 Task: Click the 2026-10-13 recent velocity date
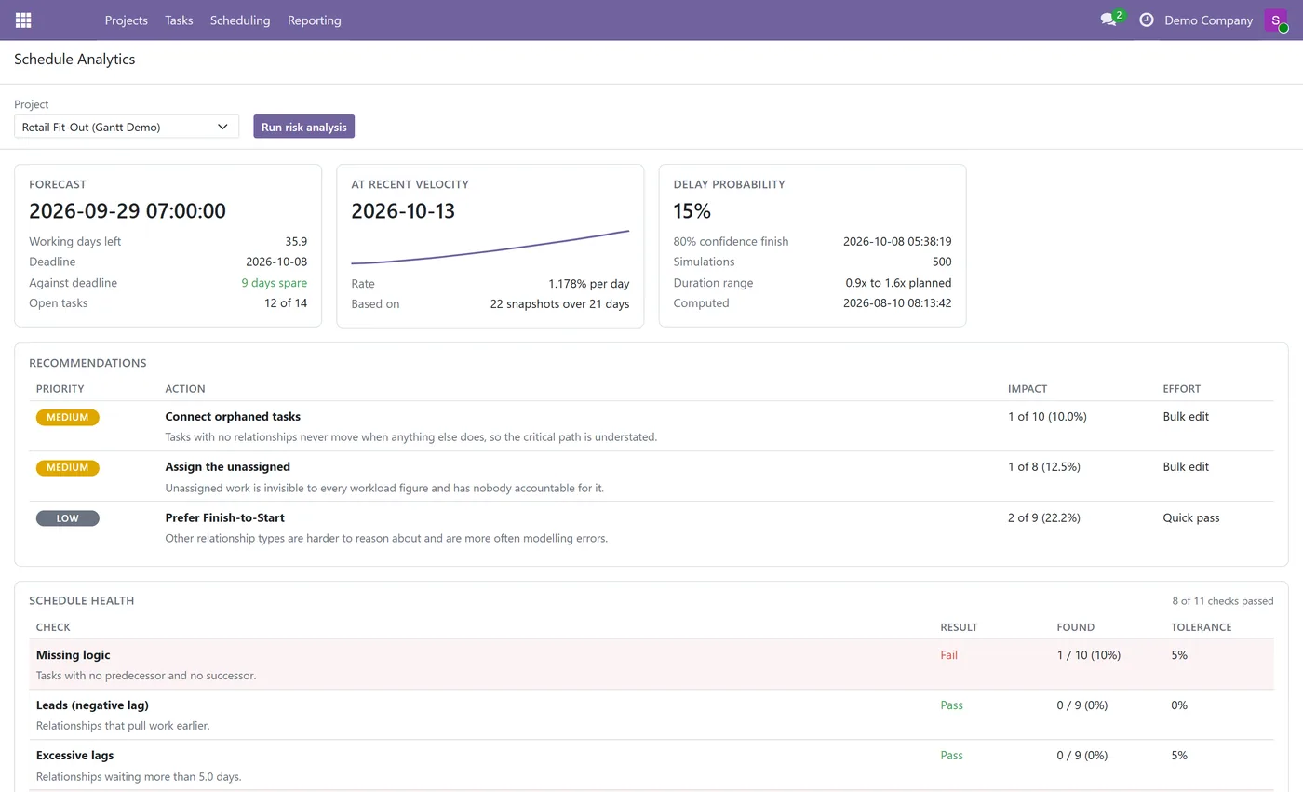[403, 211]
